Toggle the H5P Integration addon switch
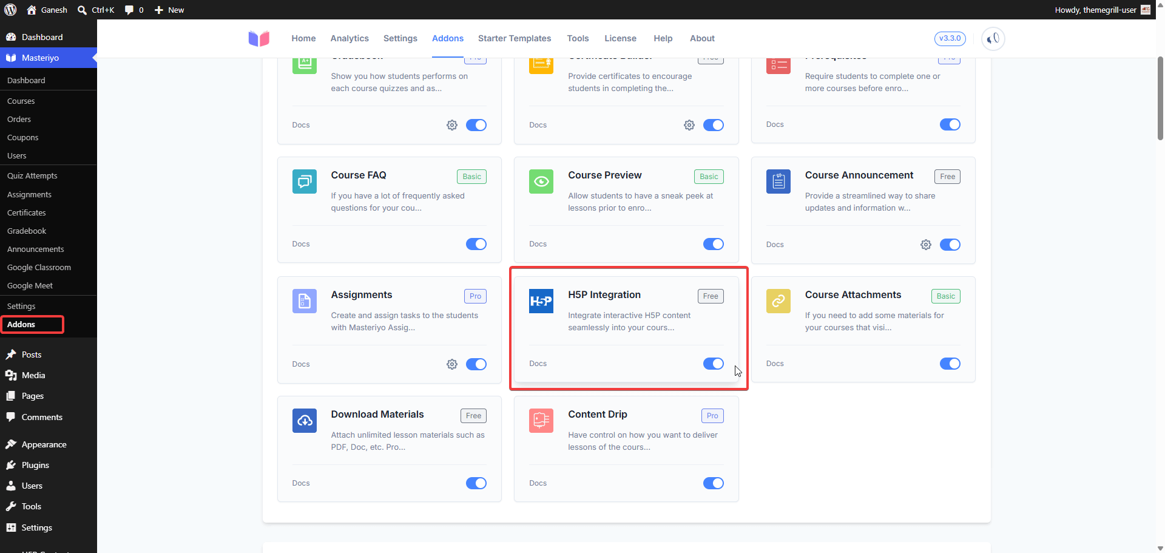1165x553 pixels. coord(714,364)
